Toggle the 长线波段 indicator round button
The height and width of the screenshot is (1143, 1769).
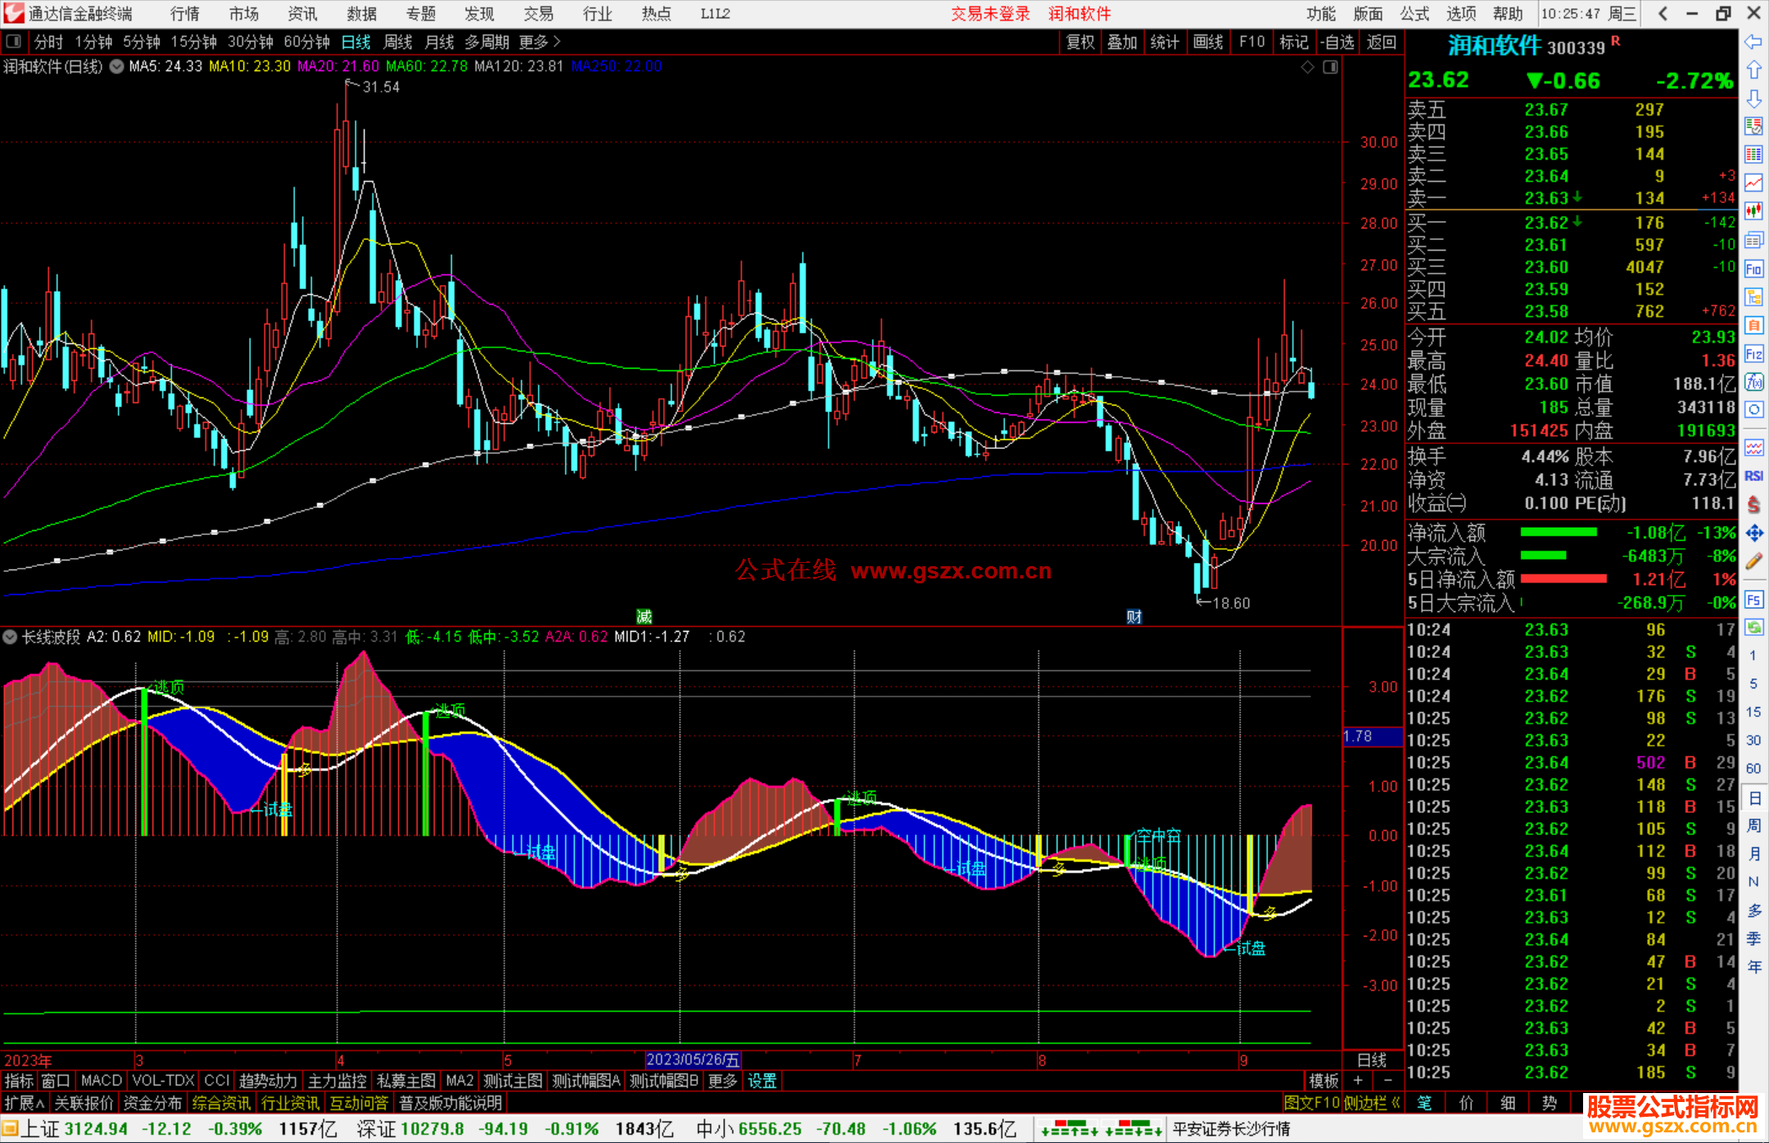10,637
